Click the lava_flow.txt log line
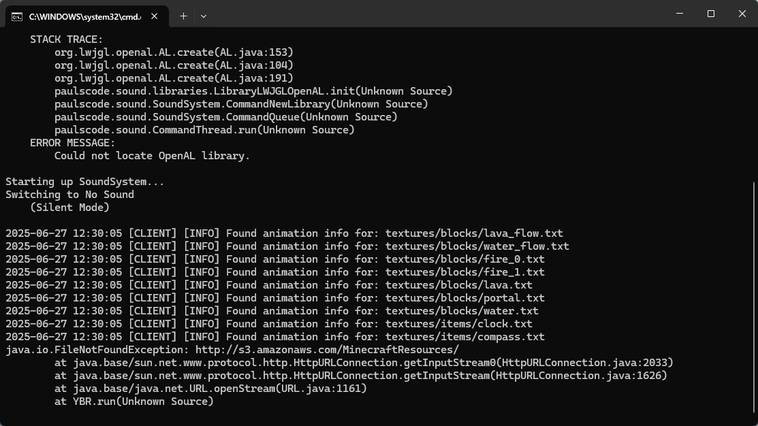Image resolution: width=758 pixels, height=426 pixels. (284, 233)
